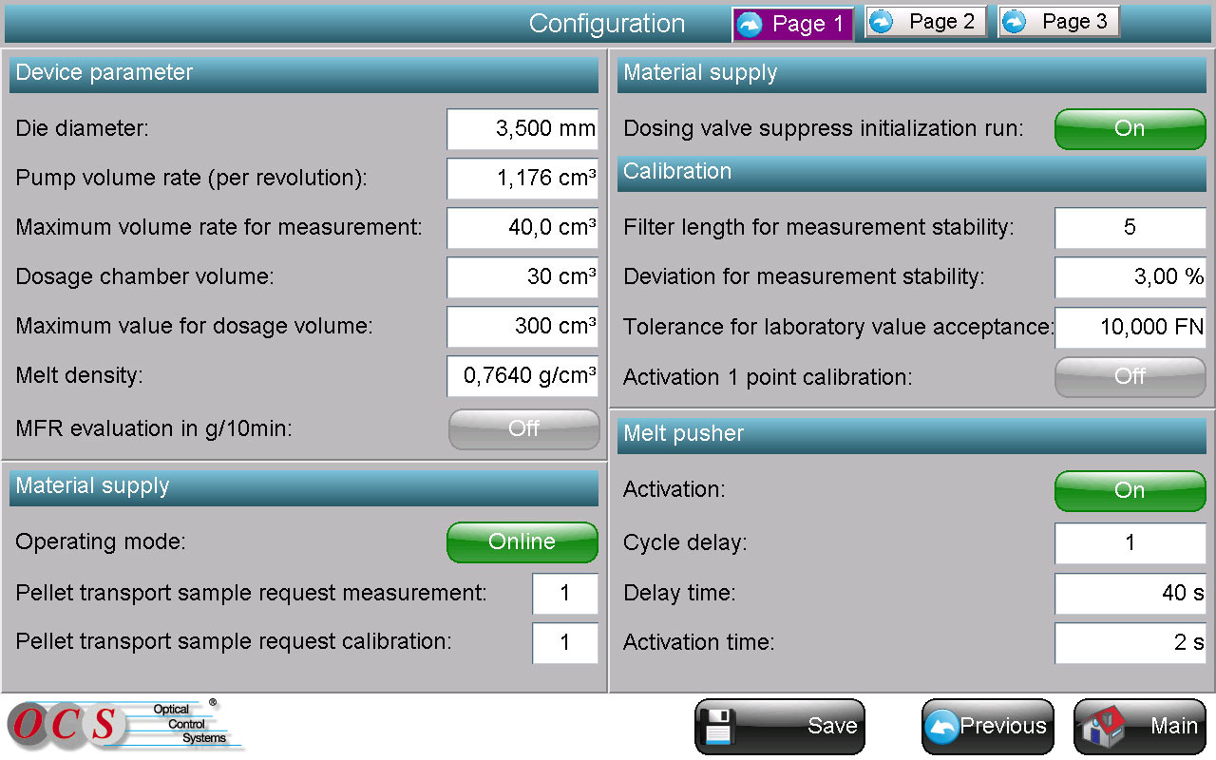The height and width of the screenshot is (760, 1216).
Task: Edit Dosage chamber volume field
Action: coord(522,277)
